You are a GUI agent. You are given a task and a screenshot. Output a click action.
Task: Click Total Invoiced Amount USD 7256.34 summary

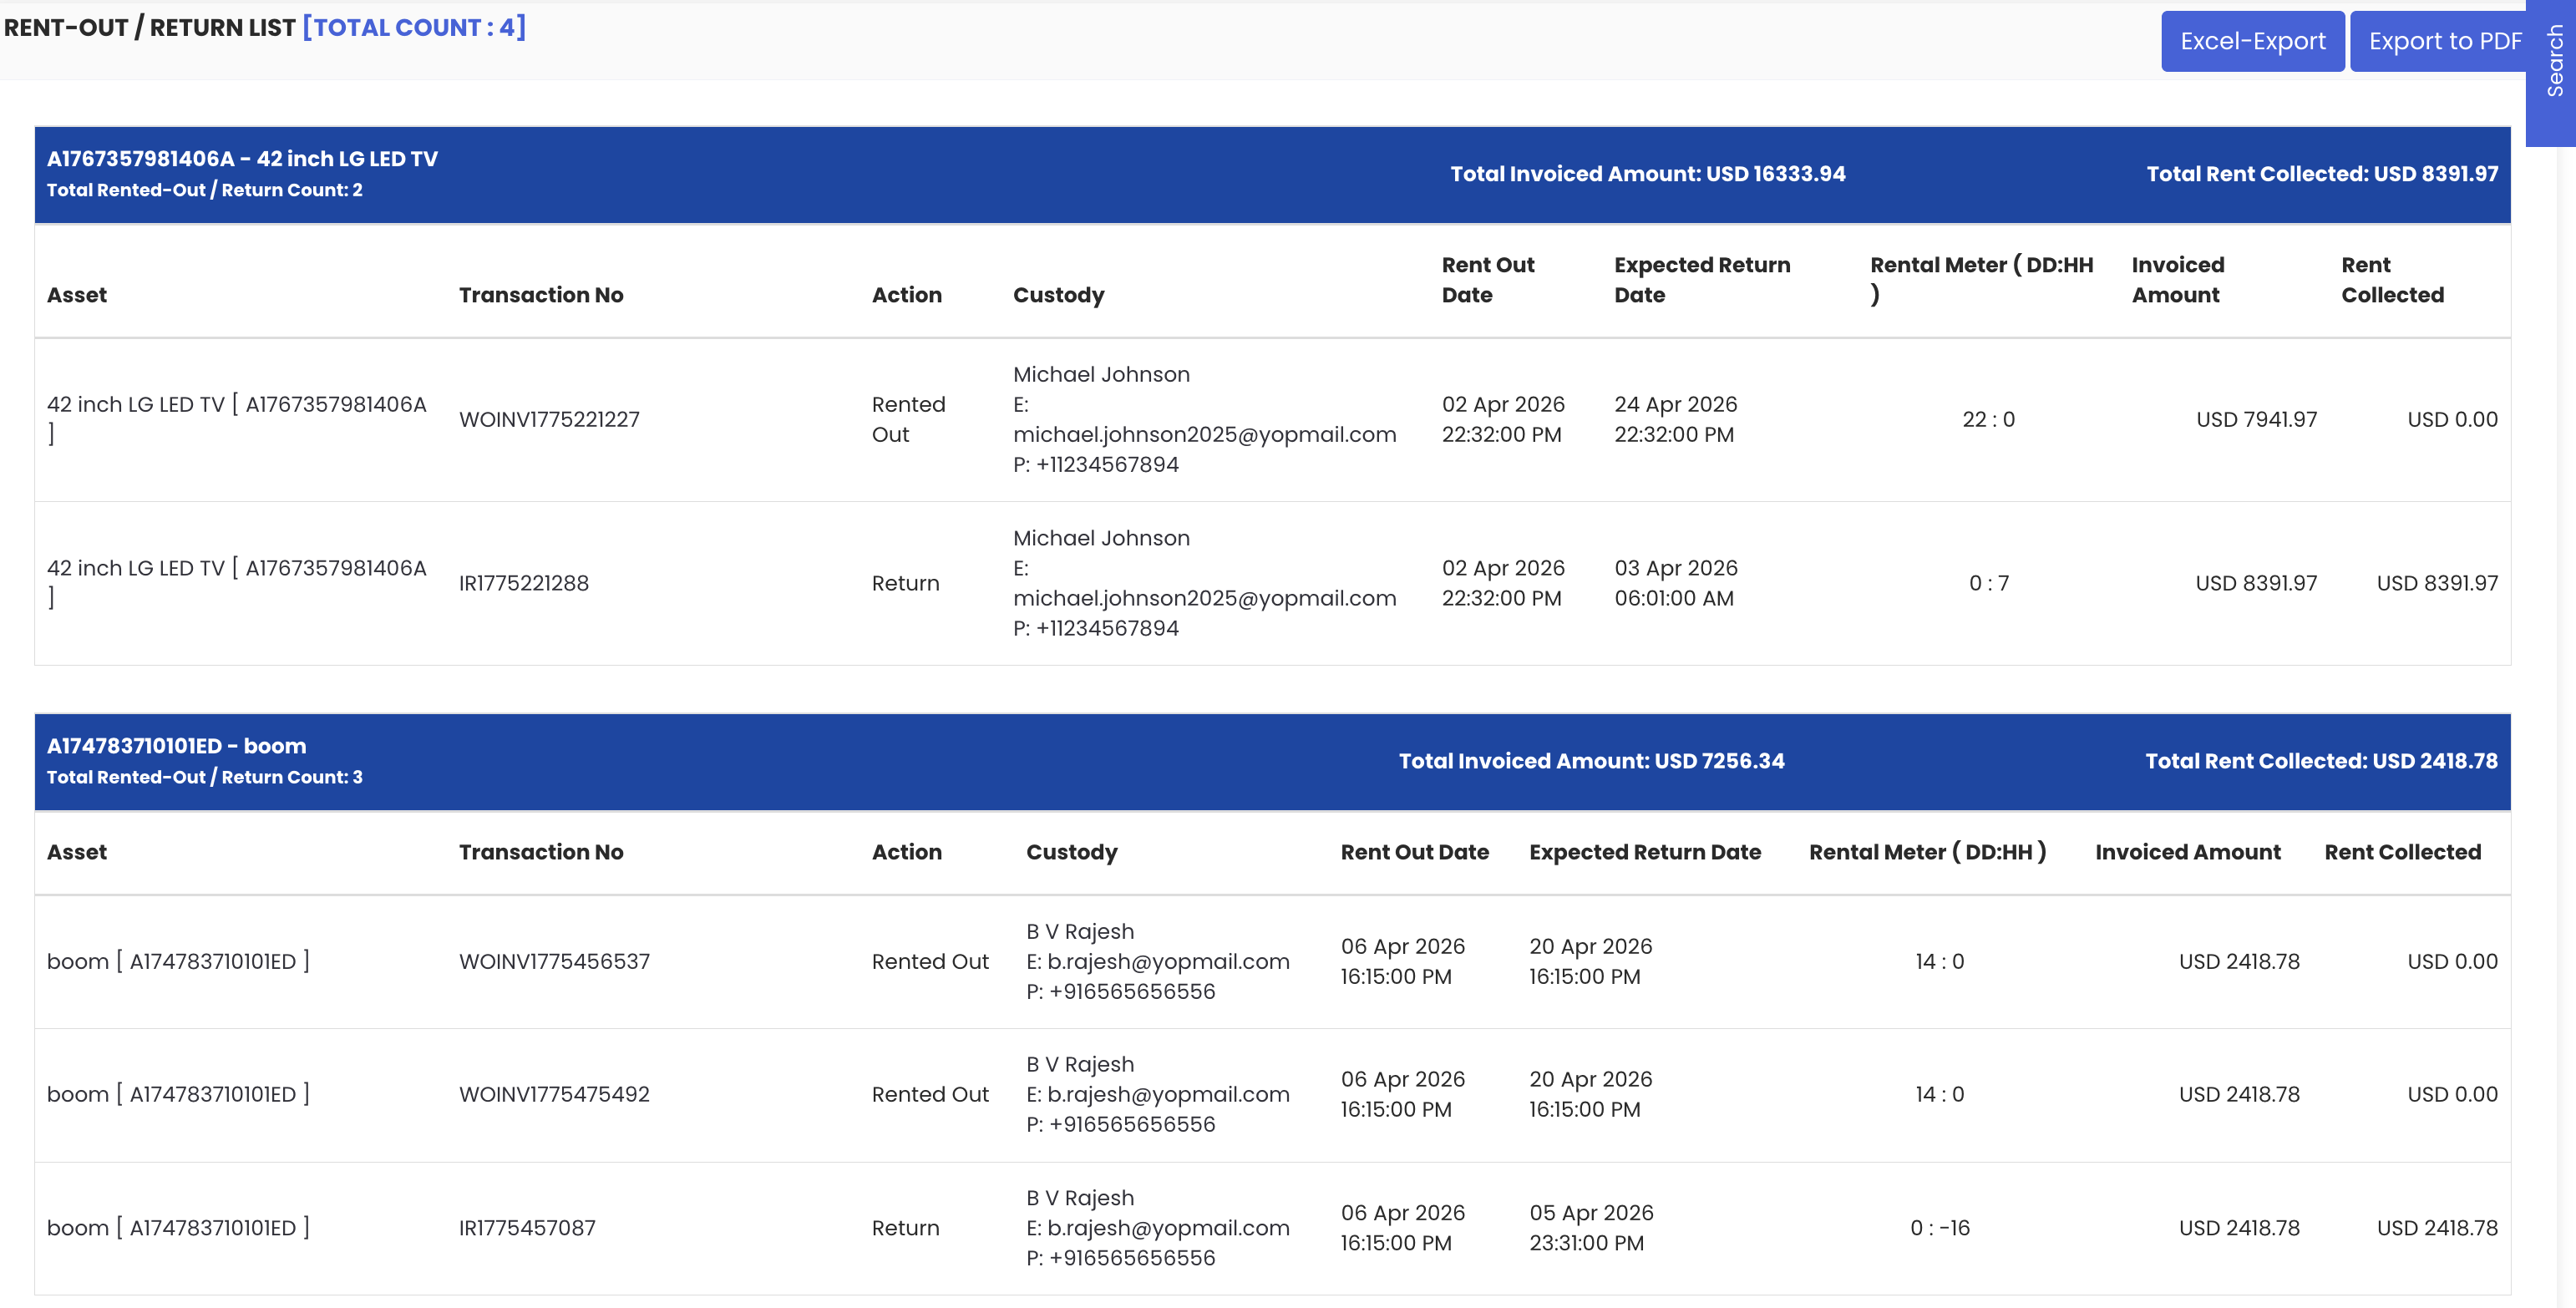tap(1590, 761)
